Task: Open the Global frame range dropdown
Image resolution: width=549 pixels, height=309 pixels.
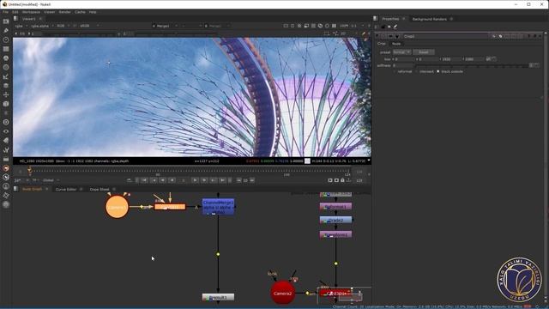Action: pyautogui.click(x=51, y=180)
